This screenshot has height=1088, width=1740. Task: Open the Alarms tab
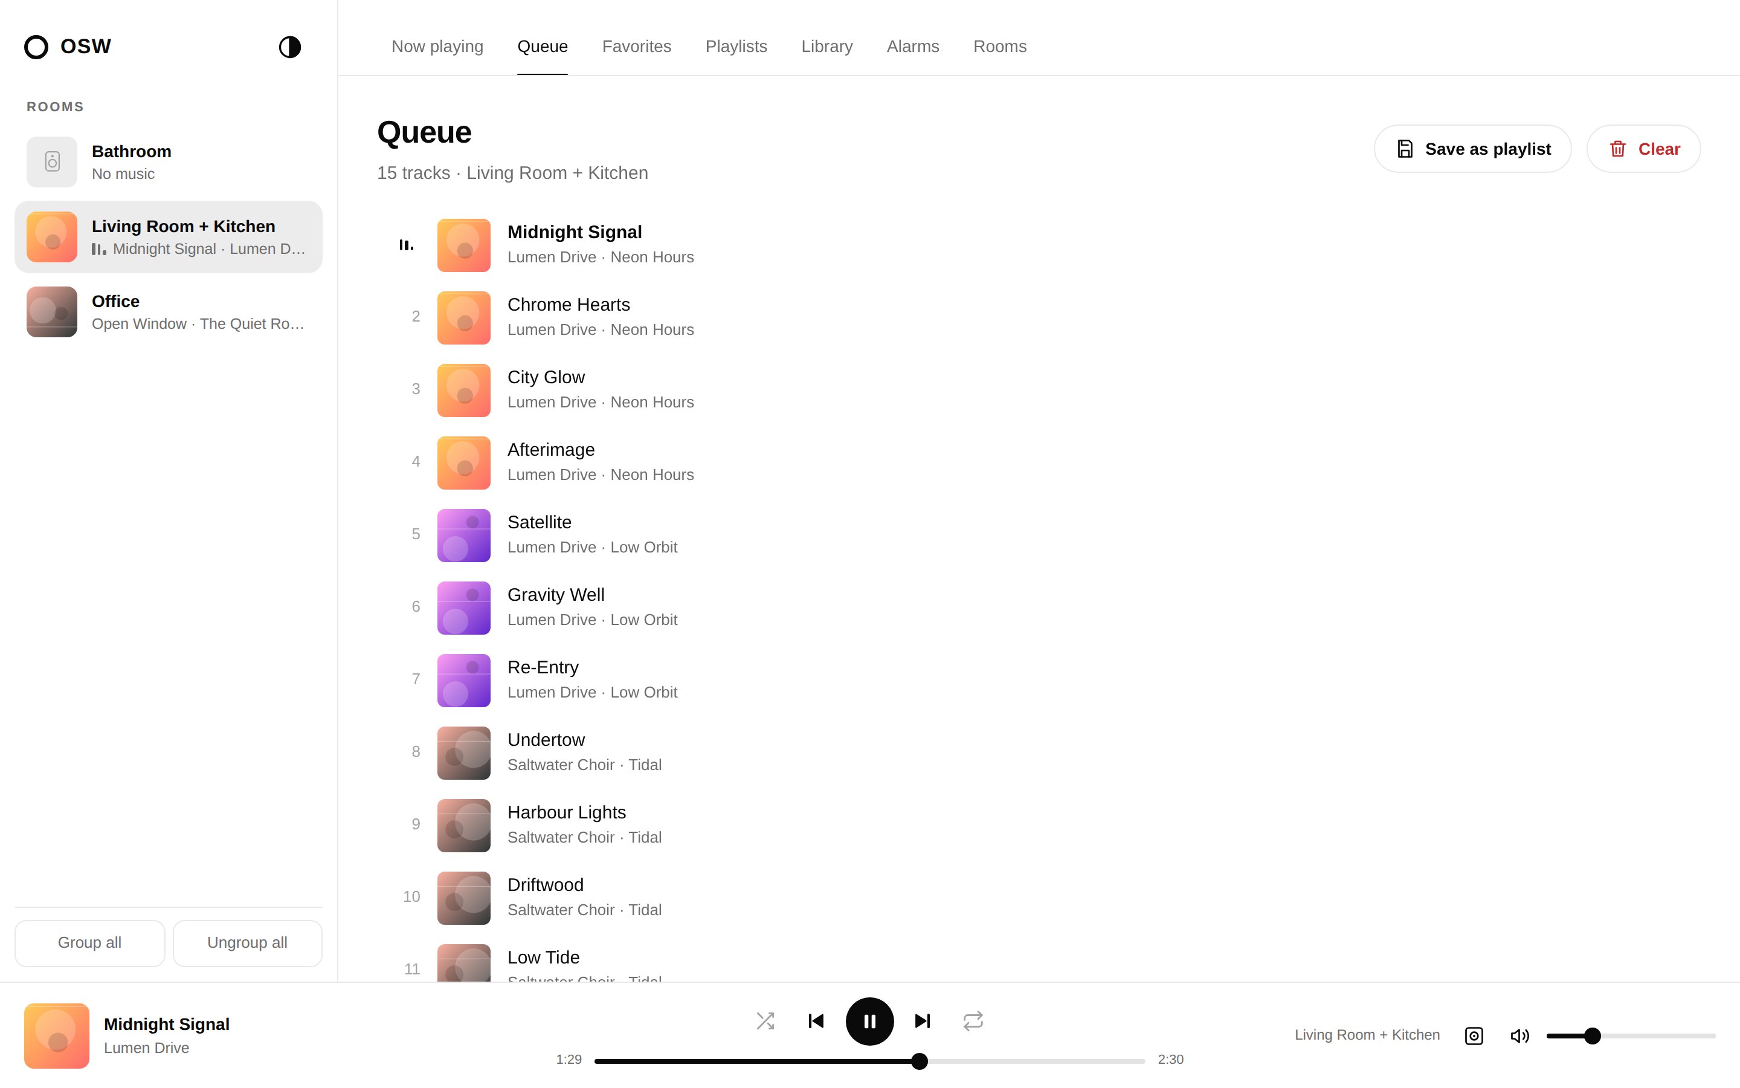pyautogui.click(x=912, y=47)
